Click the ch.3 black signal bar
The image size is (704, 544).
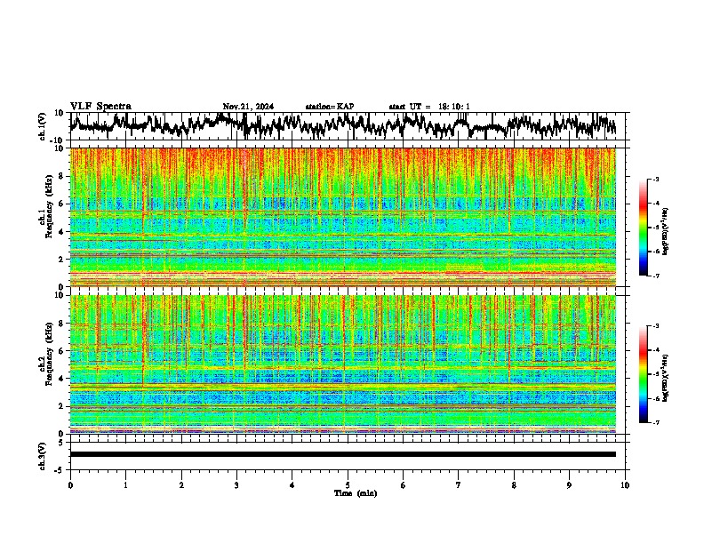click(x=343, y=454)
